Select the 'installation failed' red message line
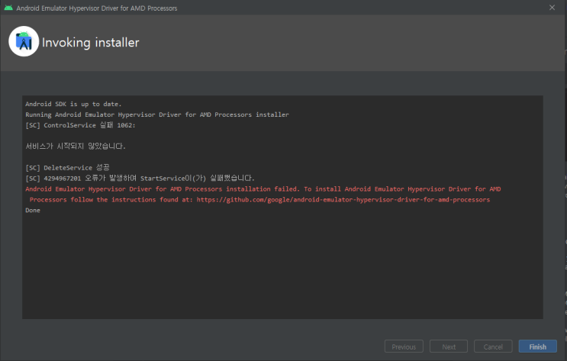 [x=263, y=189]
